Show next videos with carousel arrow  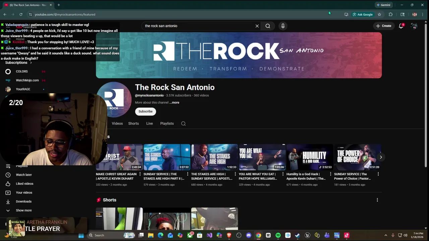pyautogui.click(x=381, y=157)
